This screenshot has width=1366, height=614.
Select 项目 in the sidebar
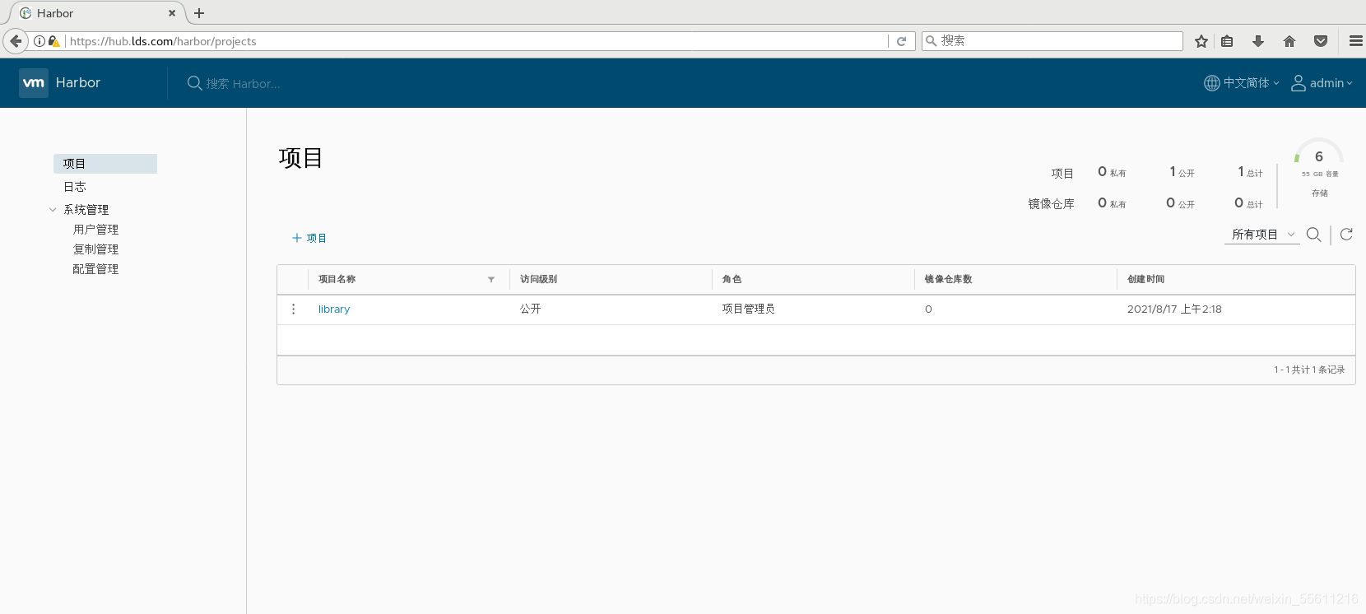(x=105, y=164)
